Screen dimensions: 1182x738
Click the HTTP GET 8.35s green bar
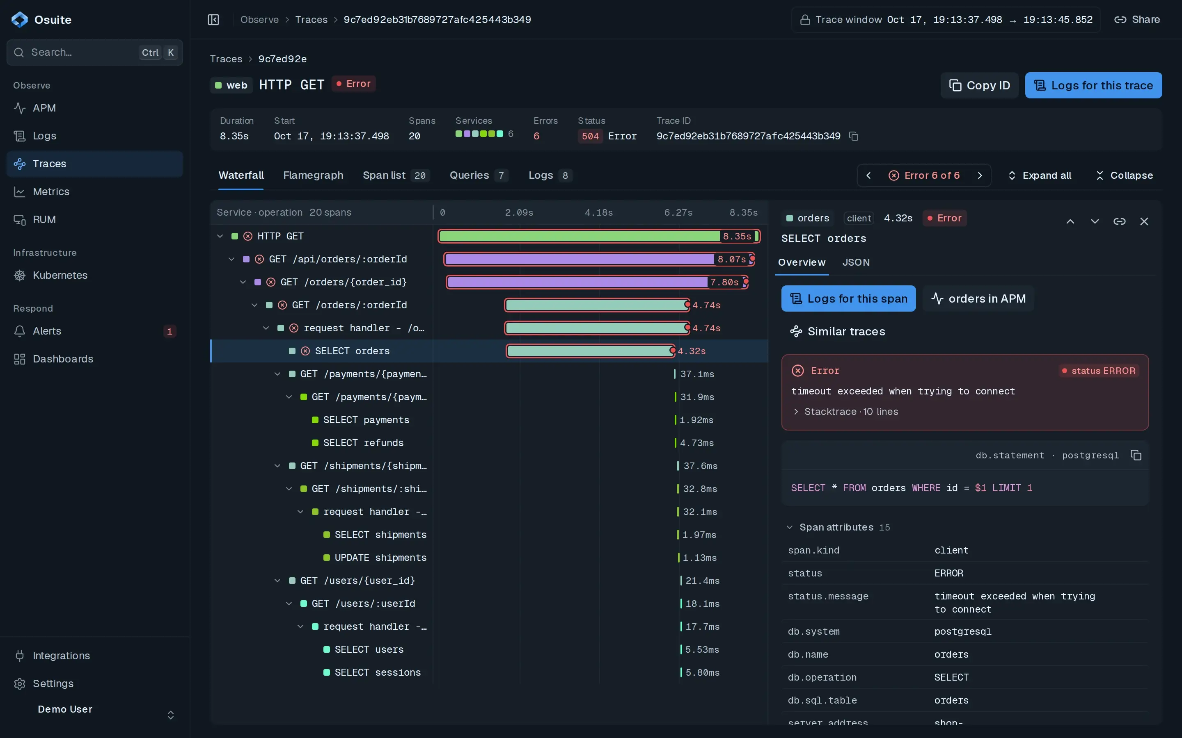tap(599, 236)
